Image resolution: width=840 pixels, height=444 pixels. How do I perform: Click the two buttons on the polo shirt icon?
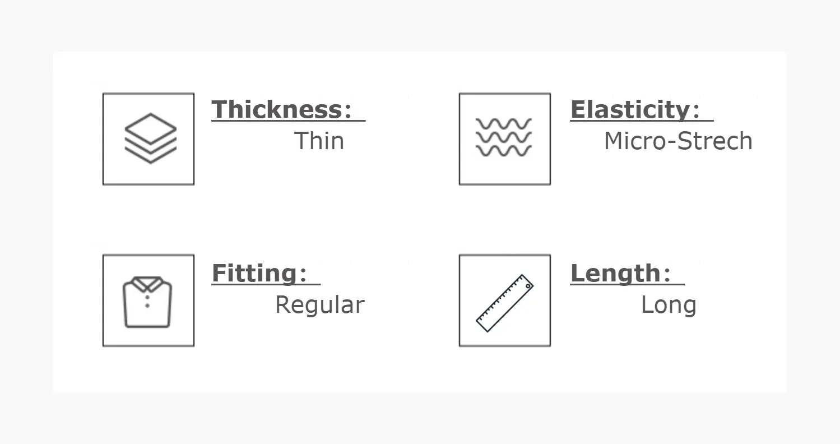[x=147, y=302]
